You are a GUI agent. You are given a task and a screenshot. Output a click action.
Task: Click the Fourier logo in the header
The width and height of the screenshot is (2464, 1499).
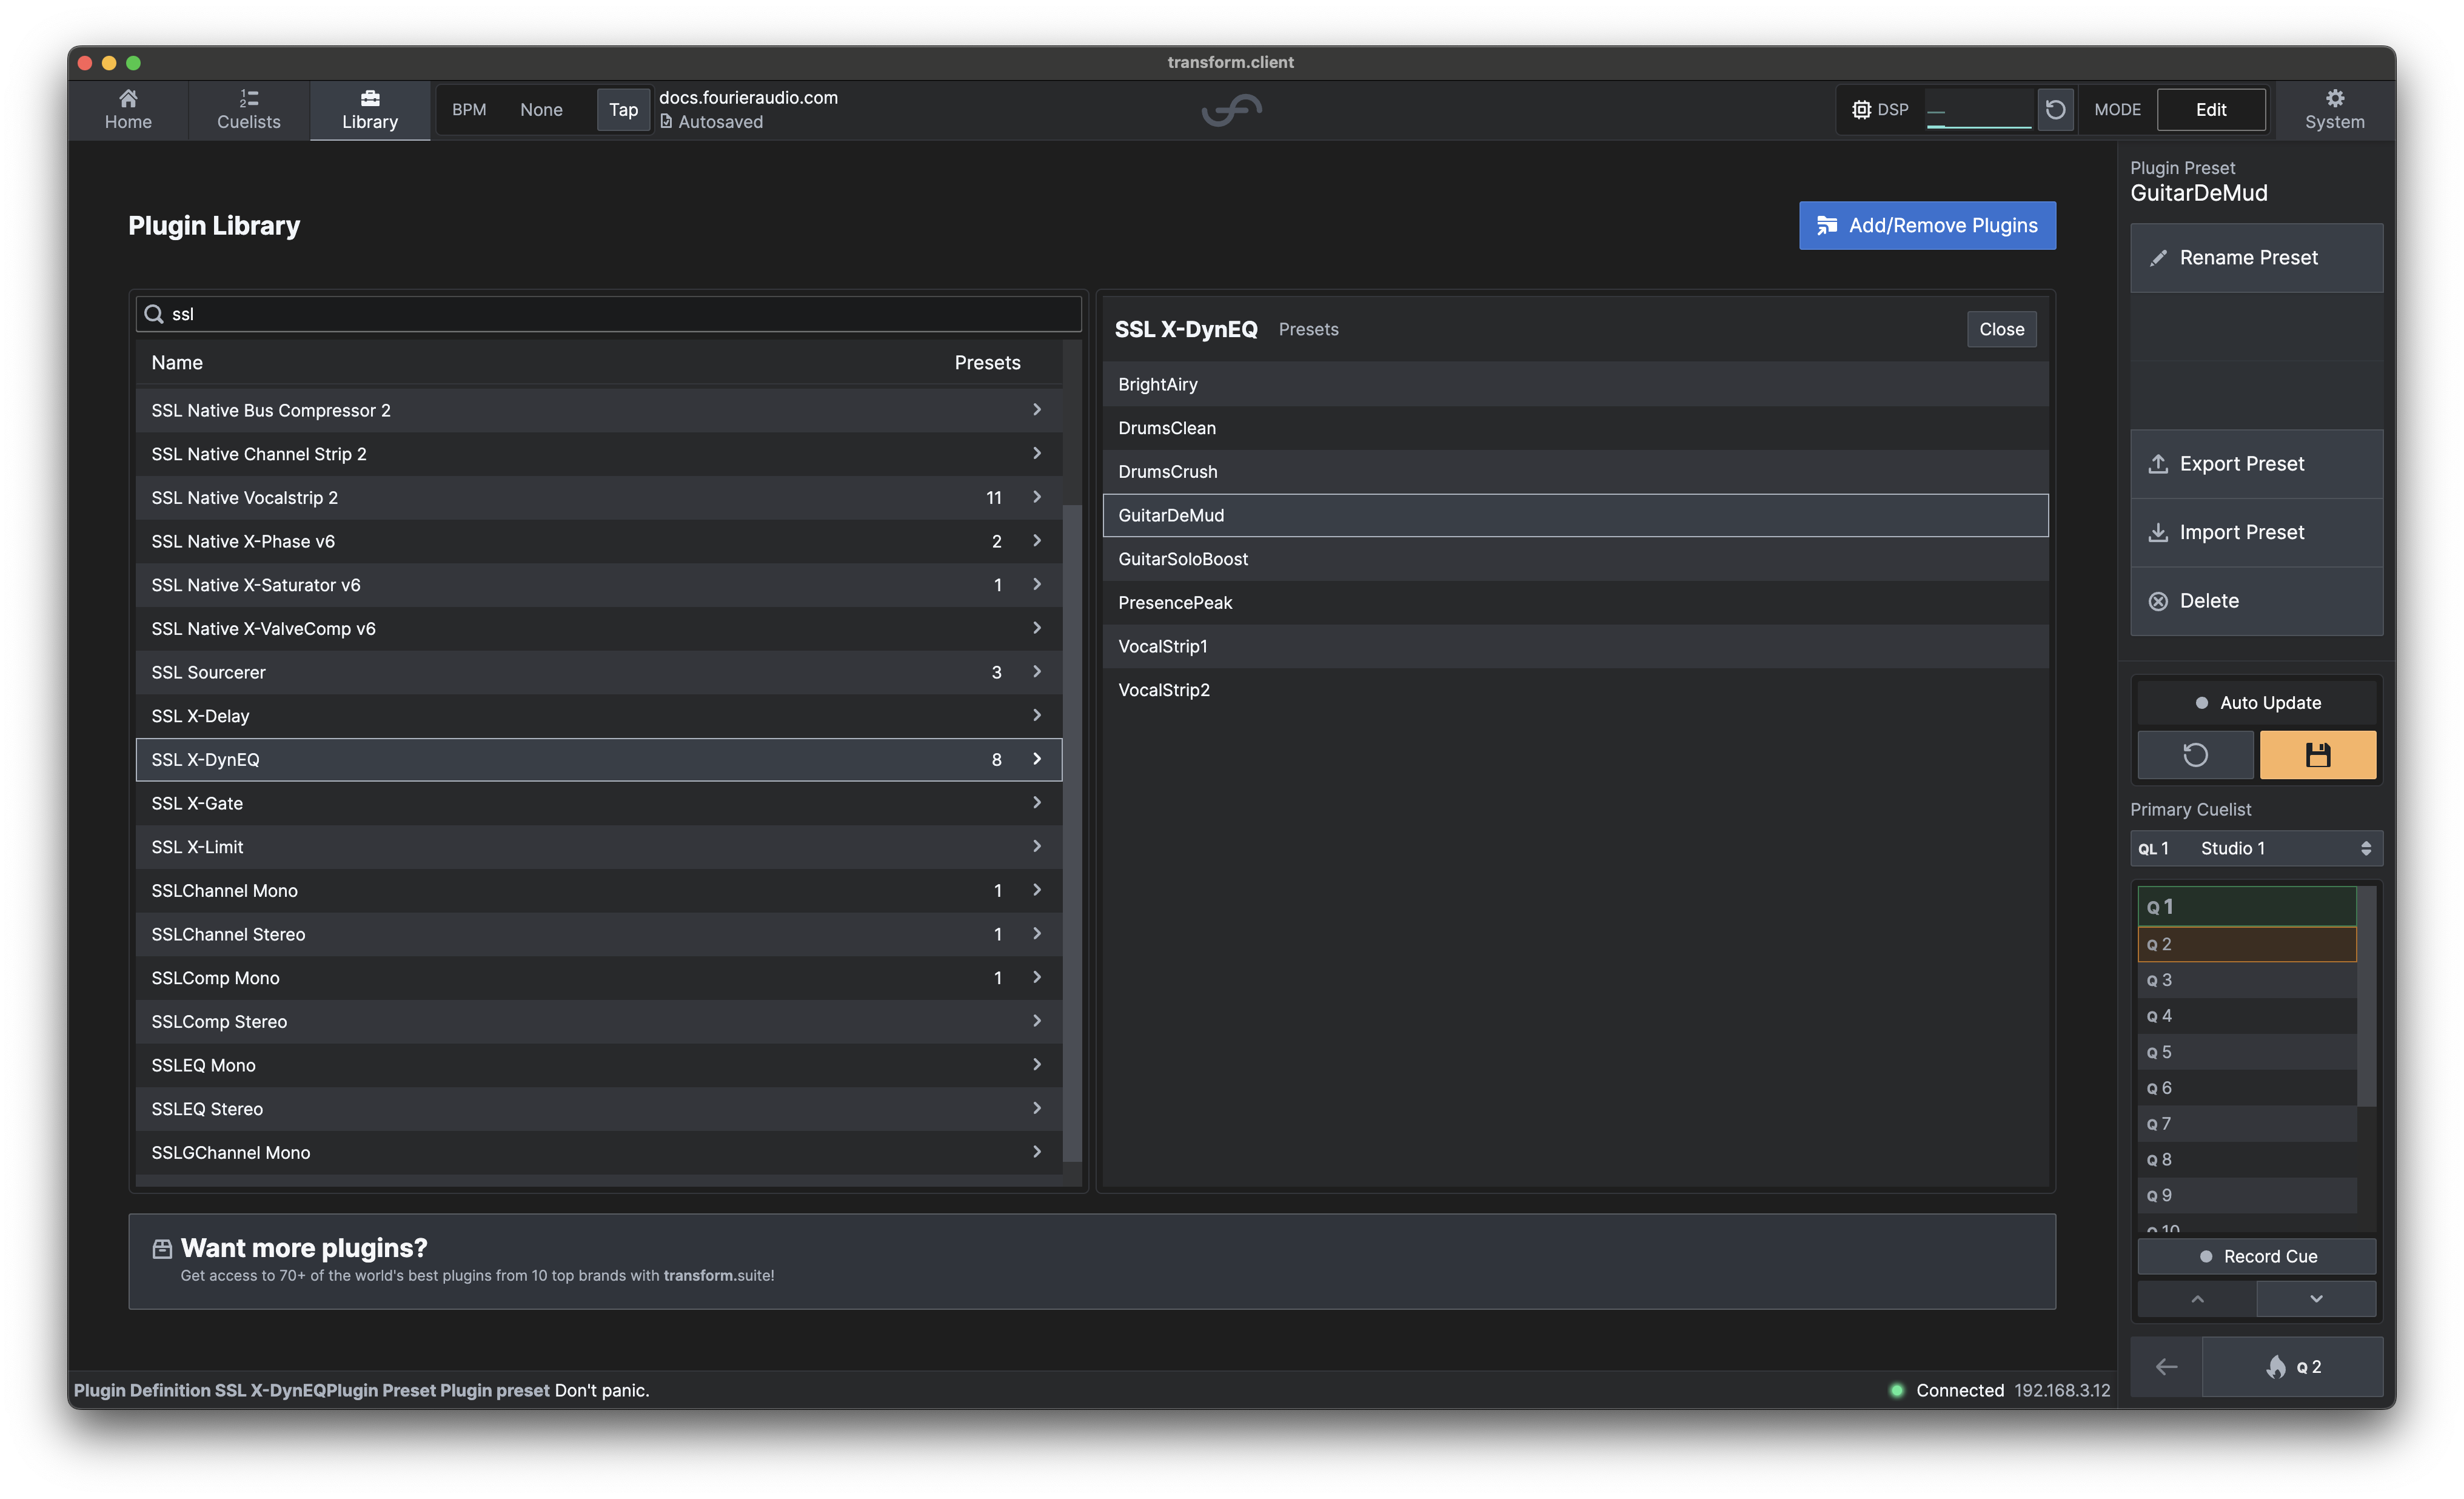(1231, 109)
